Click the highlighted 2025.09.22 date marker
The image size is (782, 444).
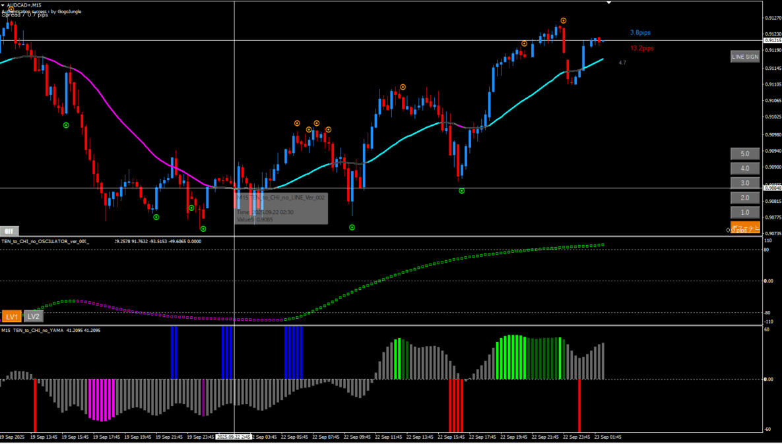(x=234, y=437)
